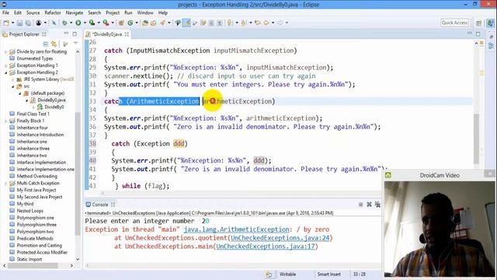Open the Coverage dropdown arrow

99,23
